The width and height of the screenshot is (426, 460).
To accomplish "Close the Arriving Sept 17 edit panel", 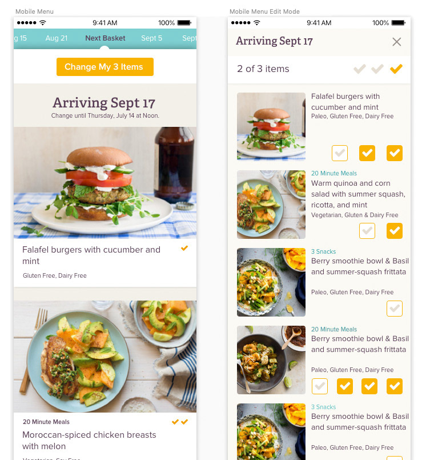I will tap(396, 42).
